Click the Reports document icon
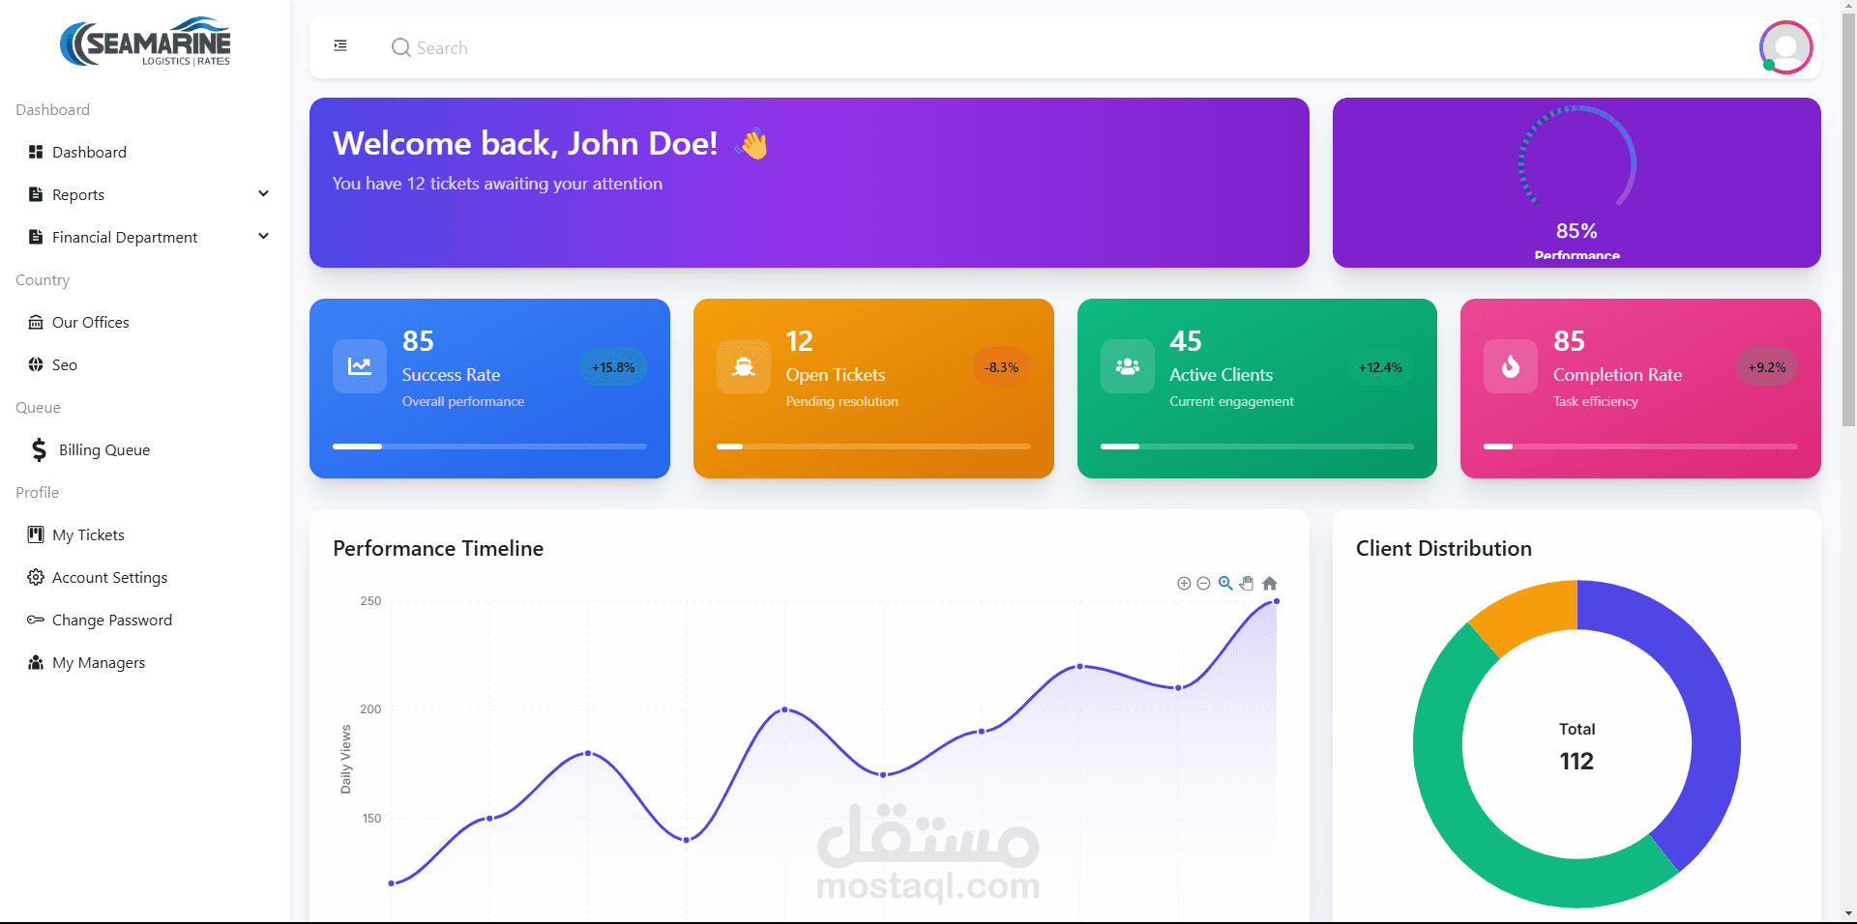Screen dimensions: 1857x924 [x=36, y=194]
